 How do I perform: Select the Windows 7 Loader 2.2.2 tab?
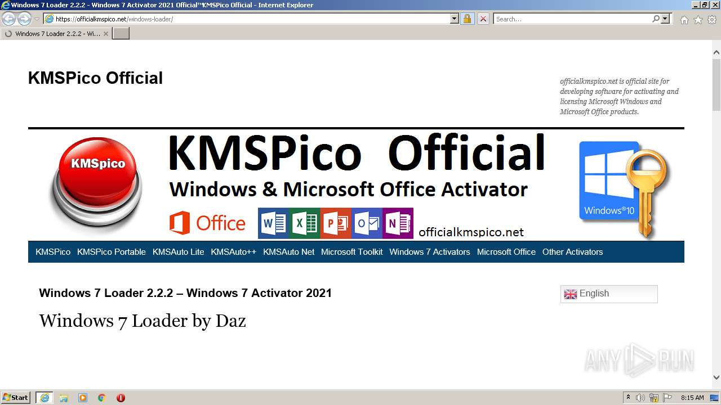tap(56, 34)
